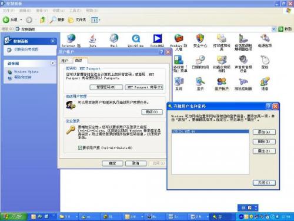
Task: Open the QuickTime icon
Action: pos(136,41)
